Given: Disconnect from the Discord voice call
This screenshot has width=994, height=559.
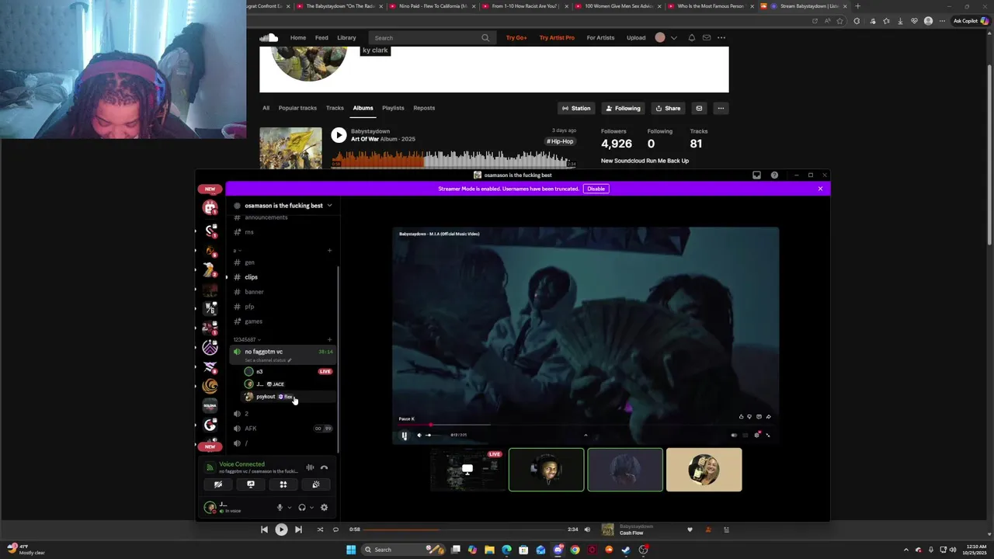Looking at the screenshot, I should click(x=324, y=467).
